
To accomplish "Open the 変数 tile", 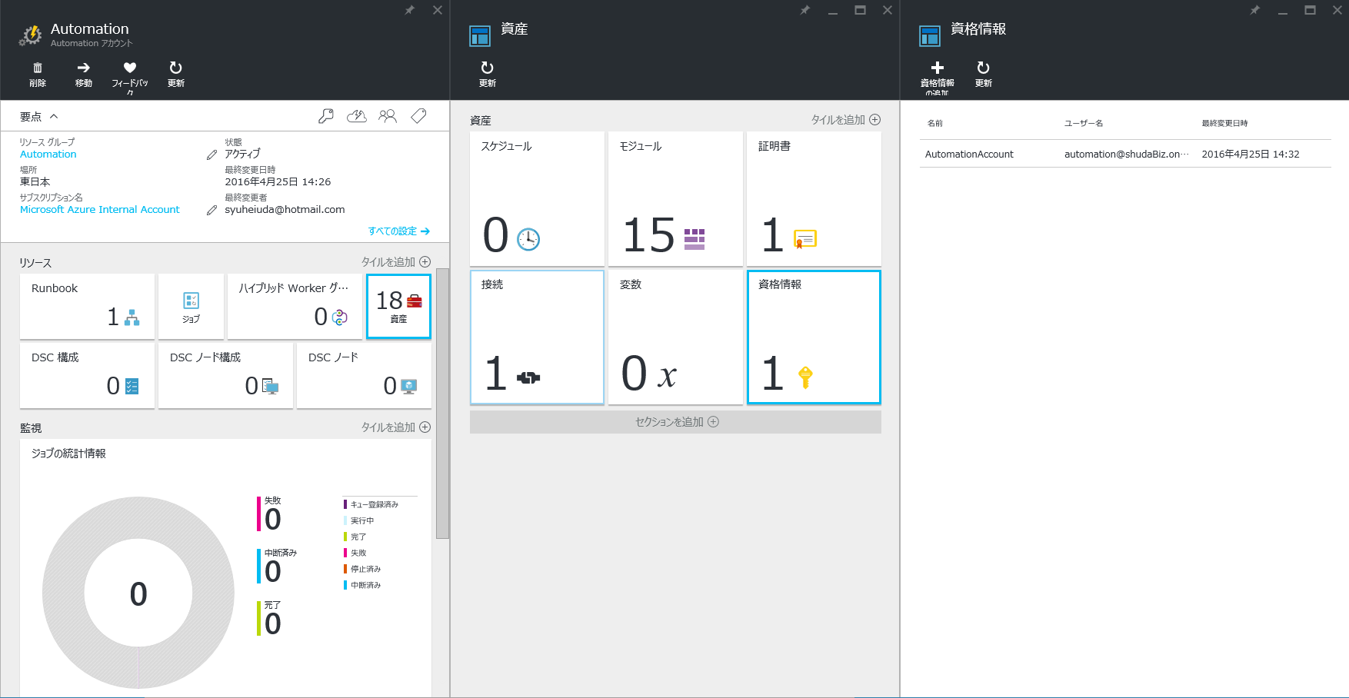I will (675, 337).
